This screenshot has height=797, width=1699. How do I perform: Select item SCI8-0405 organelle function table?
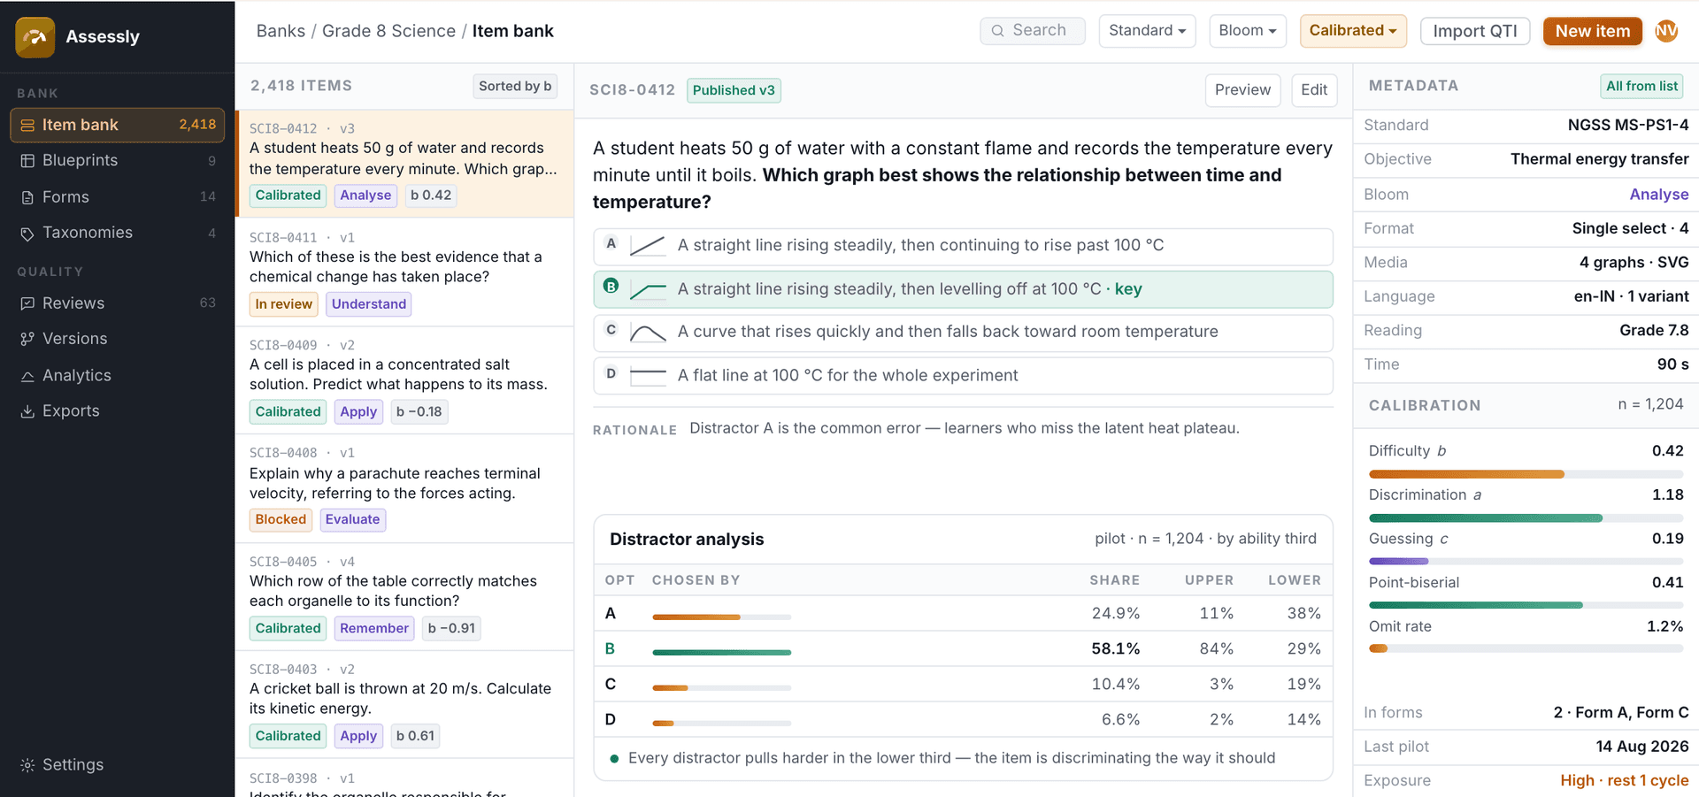(404, 597)
